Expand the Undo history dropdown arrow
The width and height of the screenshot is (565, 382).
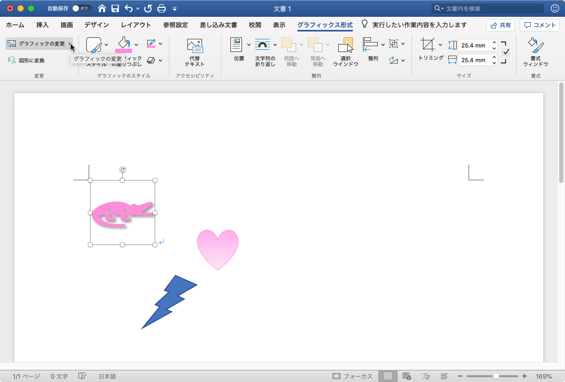[x=138, y=8]
